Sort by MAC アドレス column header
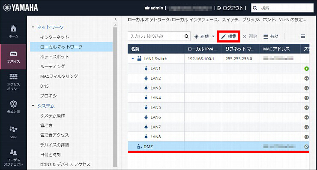This screenshot has width=317, height=170. pos(280,49)
